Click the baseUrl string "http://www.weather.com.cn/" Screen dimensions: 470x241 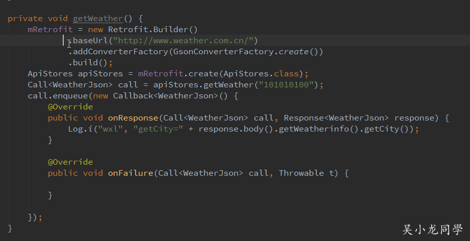point(183,41)
